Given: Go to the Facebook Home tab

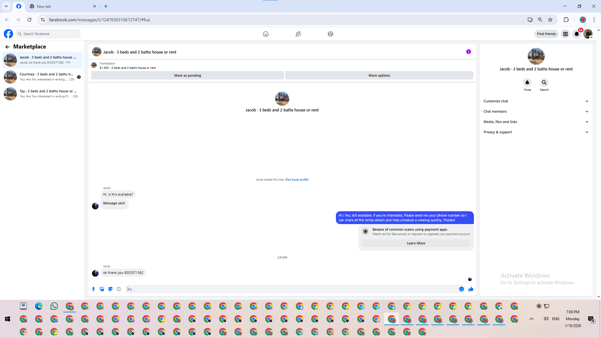Looking at the screenshot, I should [265, 34].
